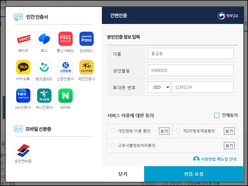The width and height of the screenshot is (248, 186).
Task: Pick the KB Kookmin (국민인증서) icon
Action: [87, 67]
